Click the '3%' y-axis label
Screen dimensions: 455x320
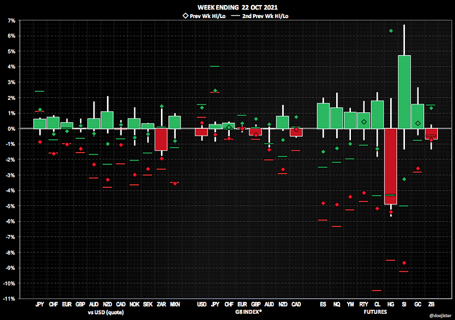(x=11, y=82)
